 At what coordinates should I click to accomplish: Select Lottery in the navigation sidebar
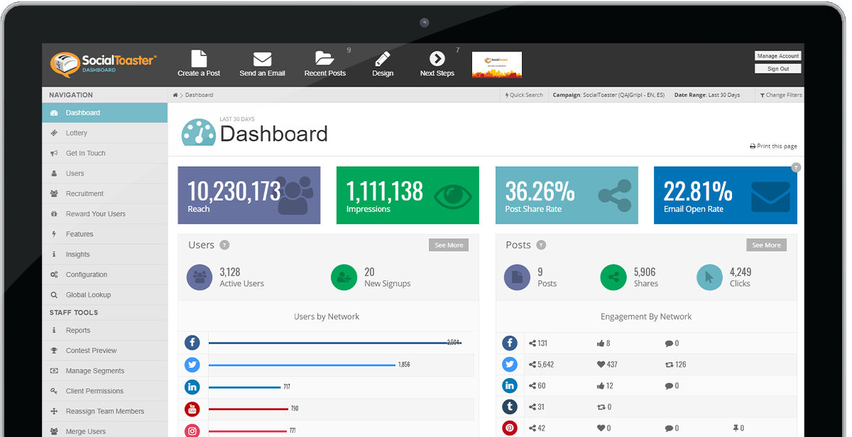click(x=77, y=133)
